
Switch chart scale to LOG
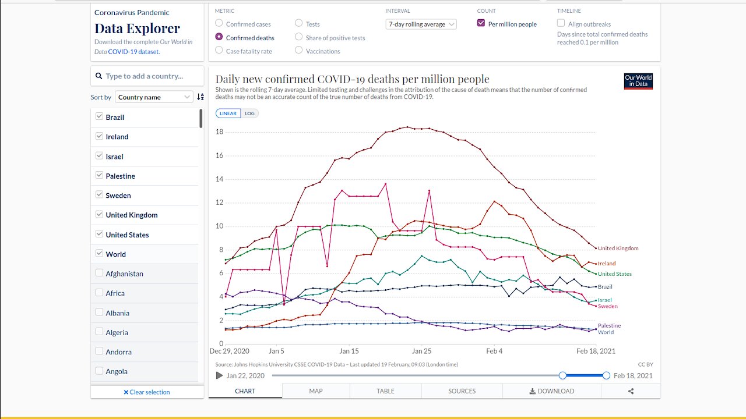click(x=249, y=113)
